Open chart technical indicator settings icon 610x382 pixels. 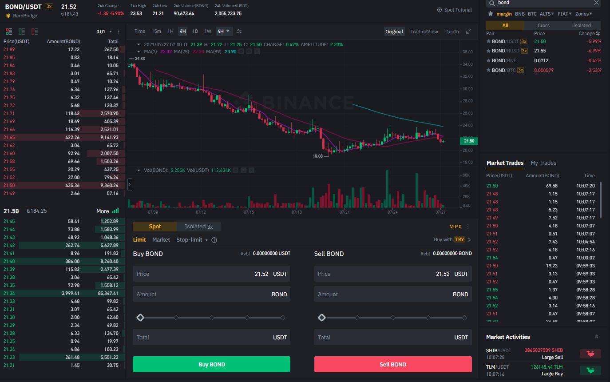[x=239, y=31]
